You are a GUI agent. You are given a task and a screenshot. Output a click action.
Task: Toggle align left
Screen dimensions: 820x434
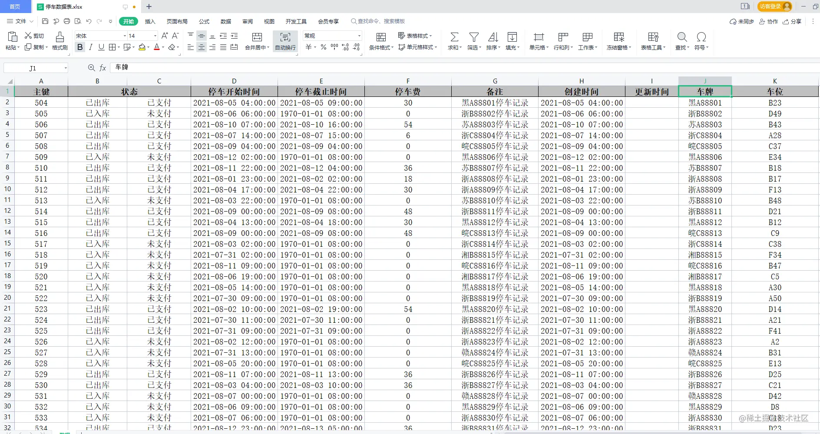(191, 47)
